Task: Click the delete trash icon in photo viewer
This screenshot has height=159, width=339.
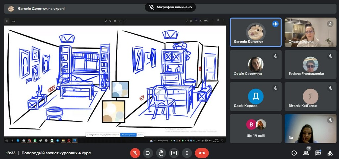Action: [115, 21]
